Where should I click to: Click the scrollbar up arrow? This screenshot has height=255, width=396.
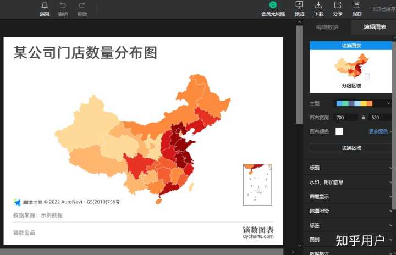click(300, 22)
